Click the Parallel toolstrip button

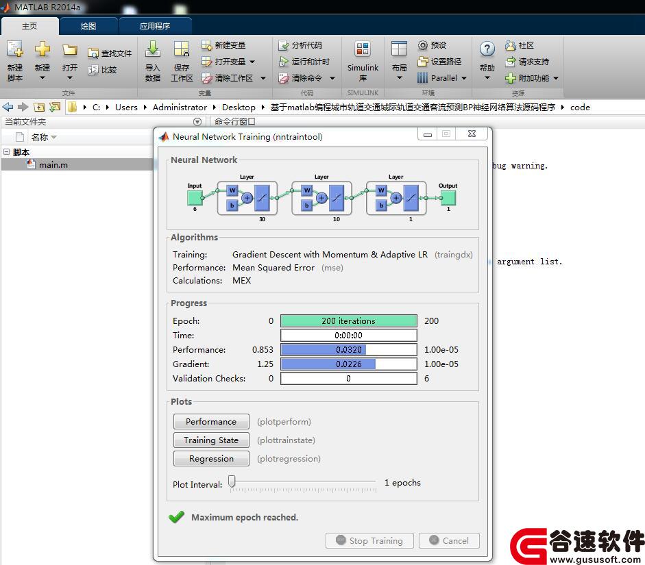click(x=437, y=78)
